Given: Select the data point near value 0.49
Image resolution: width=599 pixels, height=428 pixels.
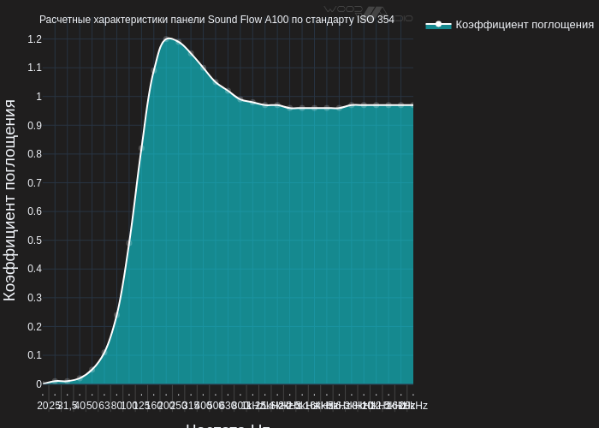Looking at the screenshot, I should (129, 243).
